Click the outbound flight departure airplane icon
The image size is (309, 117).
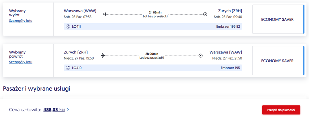pyautogui.click(x=106, y=14)
